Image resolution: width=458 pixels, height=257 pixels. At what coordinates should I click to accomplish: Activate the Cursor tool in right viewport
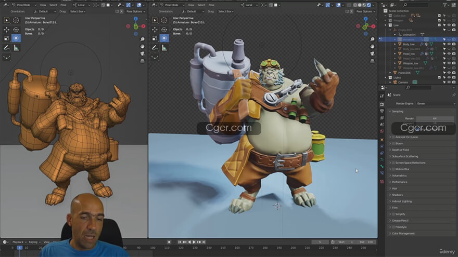164,20
